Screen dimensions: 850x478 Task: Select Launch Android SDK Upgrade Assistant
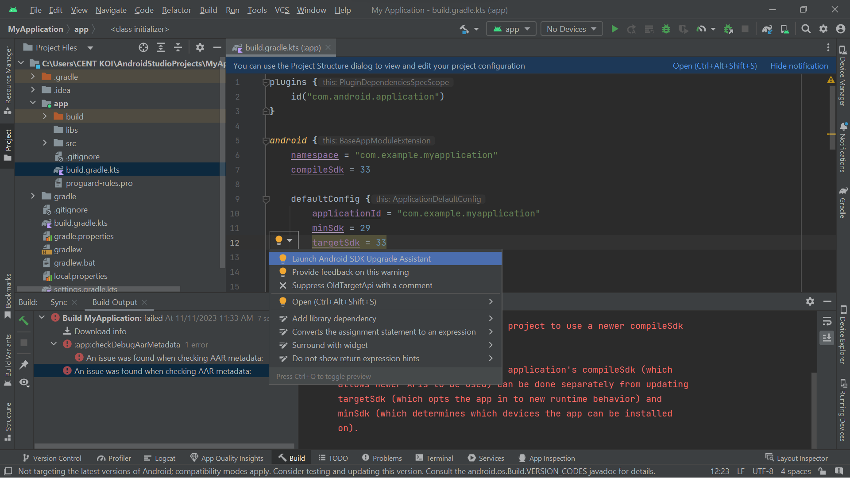coord(385,259)
